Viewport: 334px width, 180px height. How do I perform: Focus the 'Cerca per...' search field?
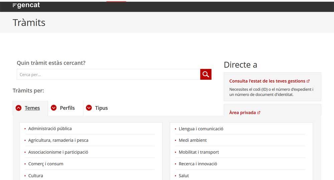[109, 74]
